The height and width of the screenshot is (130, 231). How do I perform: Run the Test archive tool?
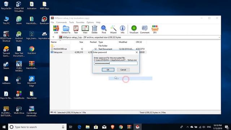tap(76, 29)
